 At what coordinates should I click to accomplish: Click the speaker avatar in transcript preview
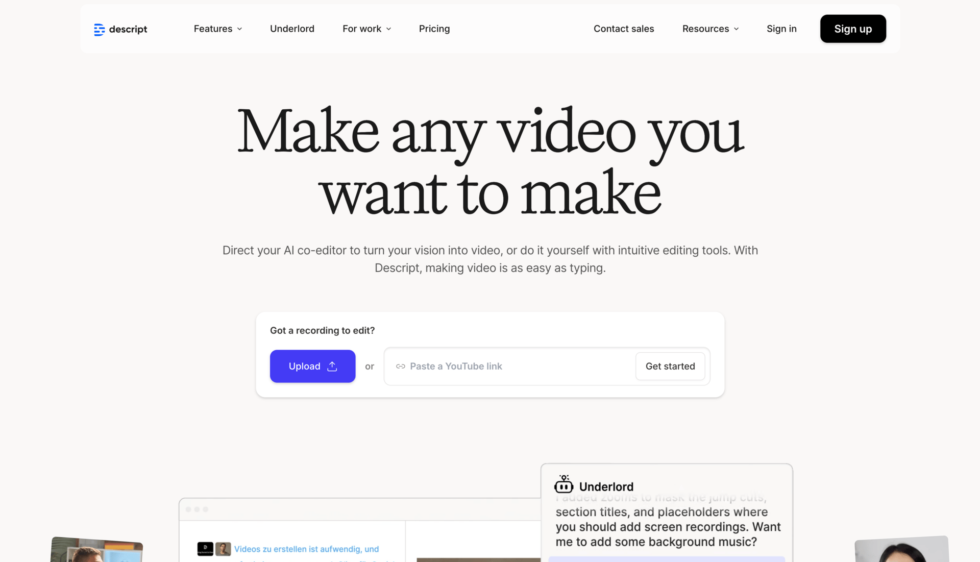(223, 549)
